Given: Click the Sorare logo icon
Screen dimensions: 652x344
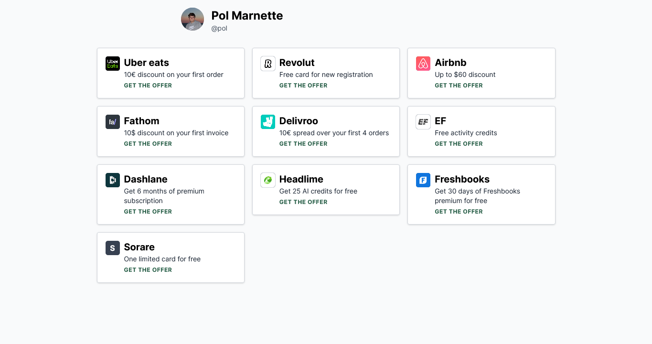Looking at the screenshot, I should click(113, 248).
